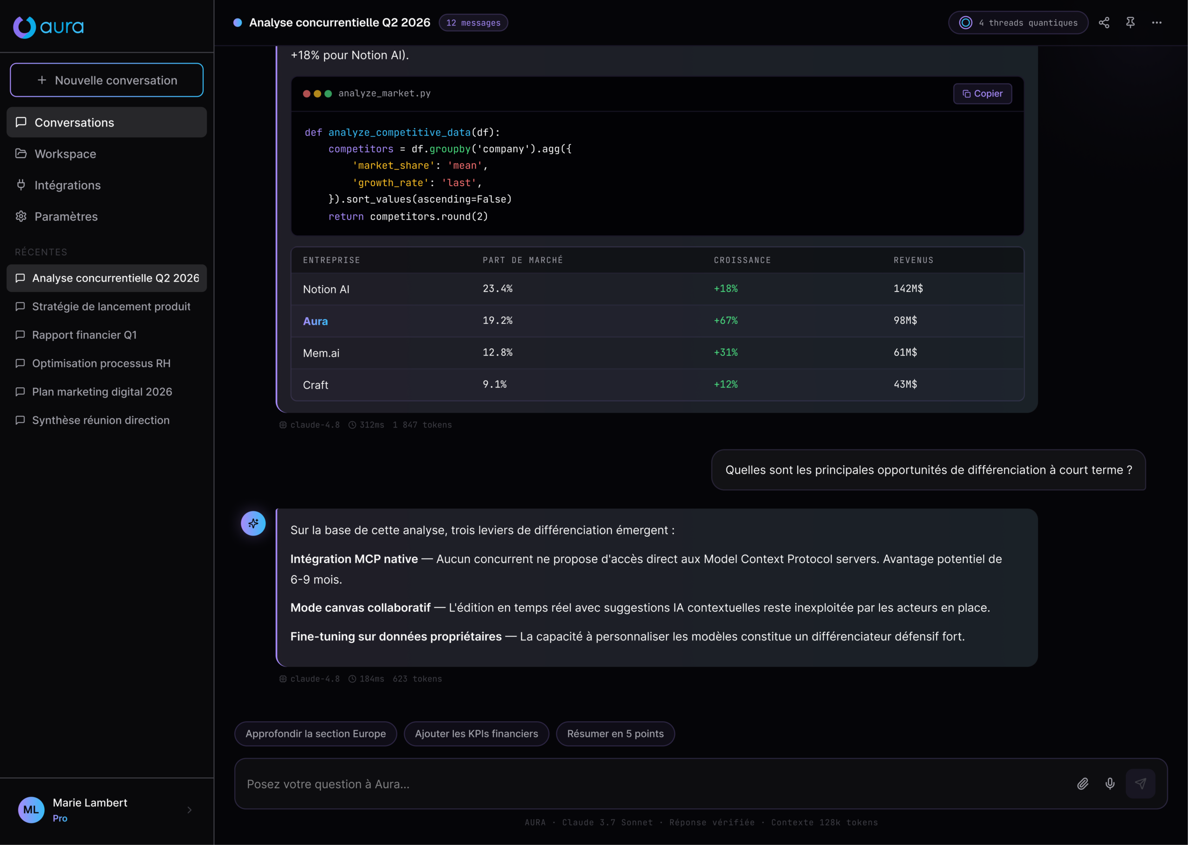This screenshot has width=1188, height=845.
Task: Click the blue status dot by conversation title
Action: tap(238, 22)
